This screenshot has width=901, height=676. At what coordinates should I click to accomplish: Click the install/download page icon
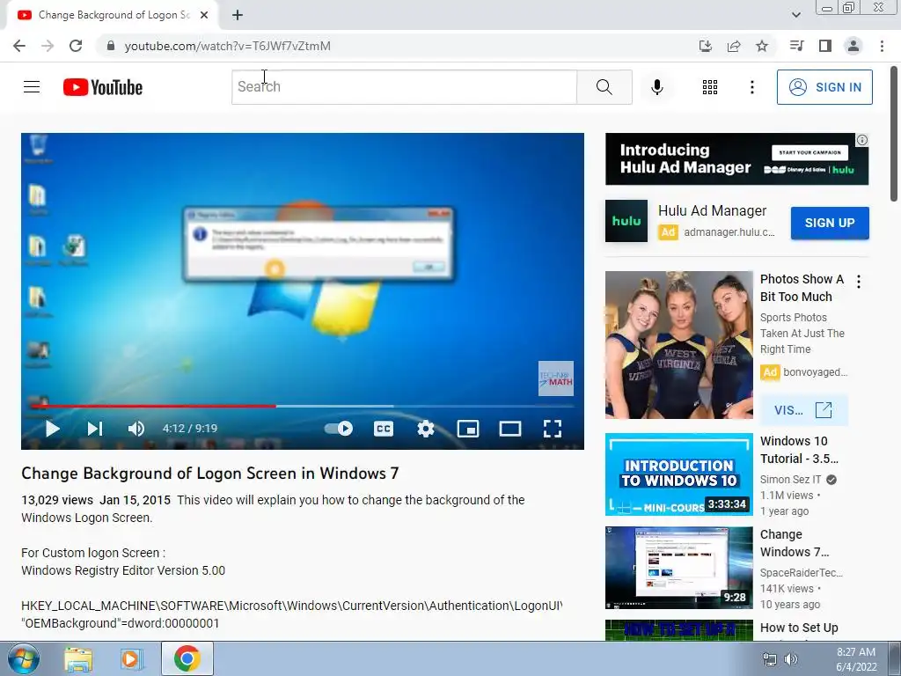click(706, 46)
